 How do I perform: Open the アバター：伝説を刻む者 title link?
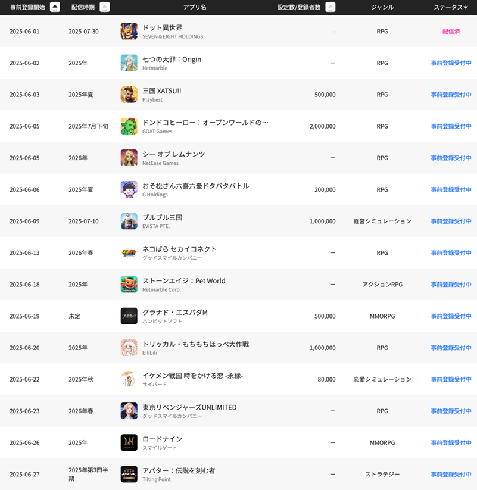[179, 470]
